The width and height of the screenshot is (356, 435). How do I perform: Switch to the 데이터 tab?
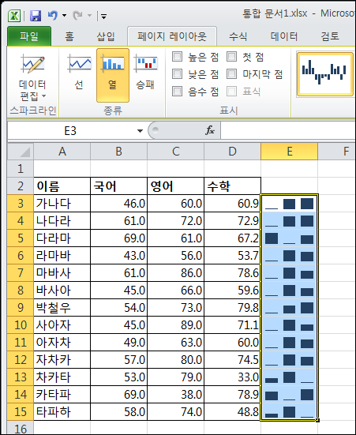tap(284, 36)
